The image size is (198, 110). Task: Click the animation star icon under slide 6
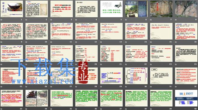point(126,20)
